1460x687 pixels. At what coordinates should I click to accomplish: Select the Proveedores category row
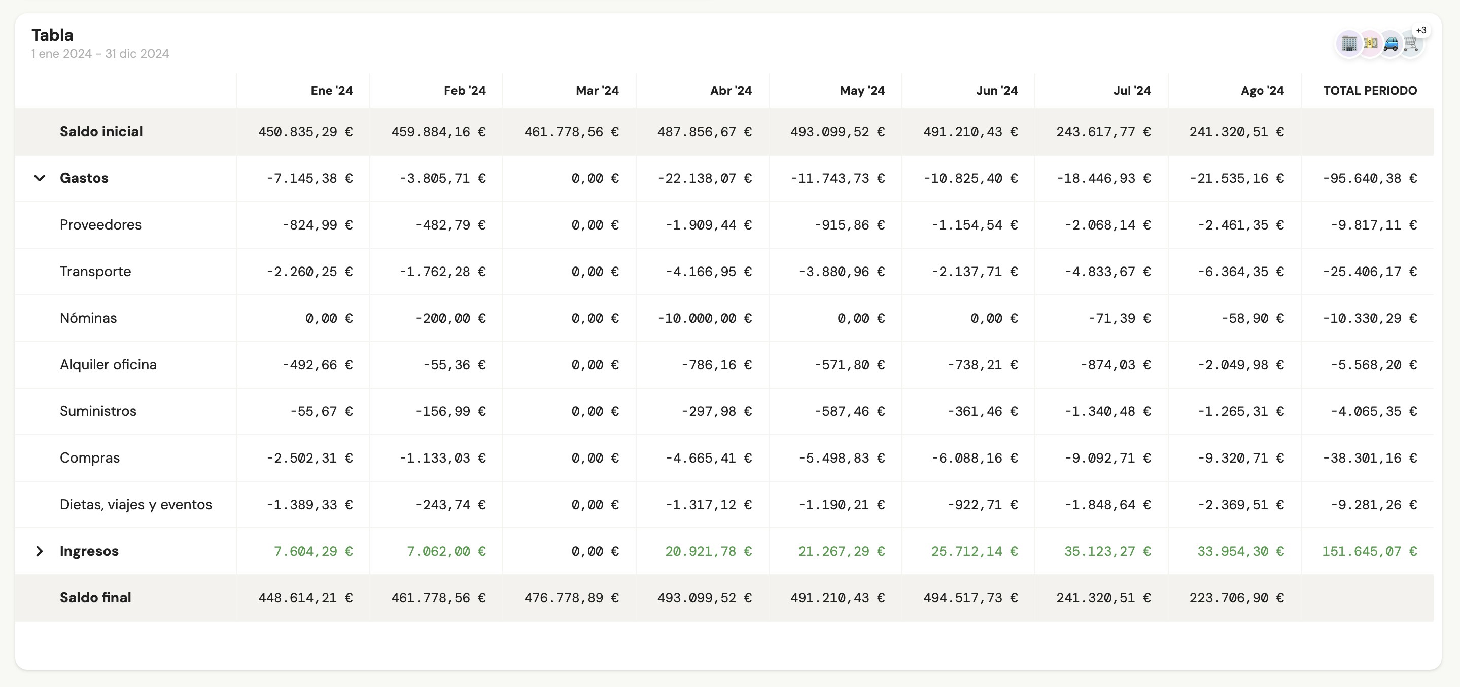[x=100, y=224]
